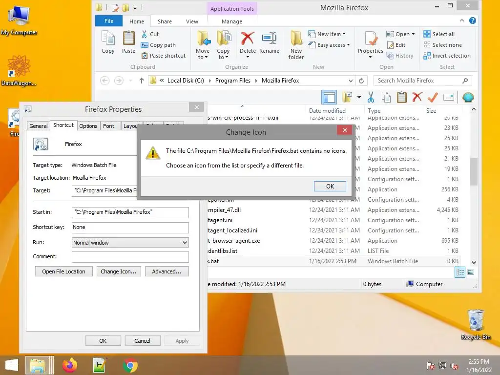The image size is (500, 375).
Task: Click the teal shell icon in lower toolbar
Action: 468,97
